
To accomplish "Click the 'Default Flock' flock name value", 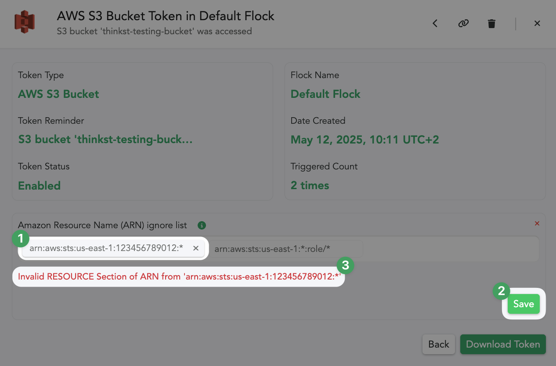I will coord(325,94).
